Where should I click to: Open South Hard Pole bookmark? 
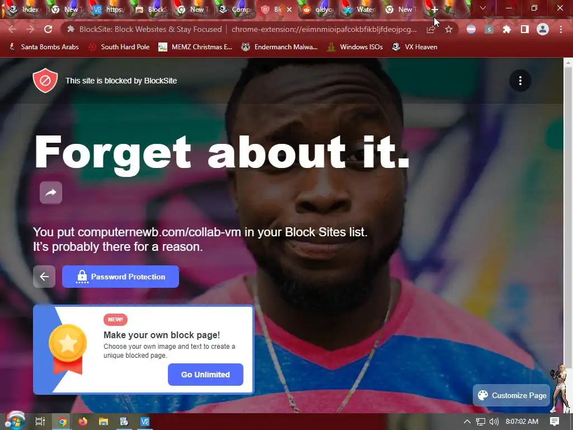coord(119,47)
